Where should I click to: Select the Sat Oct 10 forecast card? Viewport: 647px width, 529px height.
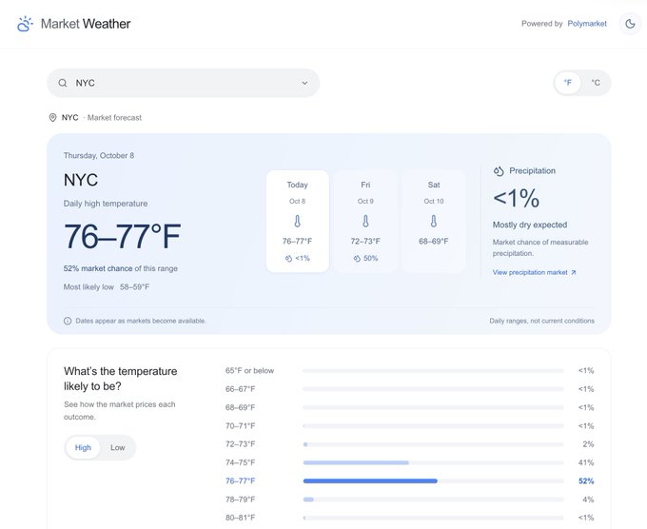(x=434, y=221)
